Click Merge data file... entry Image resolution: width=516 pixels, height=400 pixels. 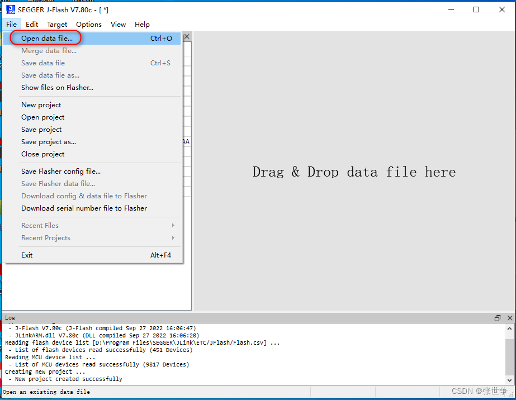(x=92, y=51)
